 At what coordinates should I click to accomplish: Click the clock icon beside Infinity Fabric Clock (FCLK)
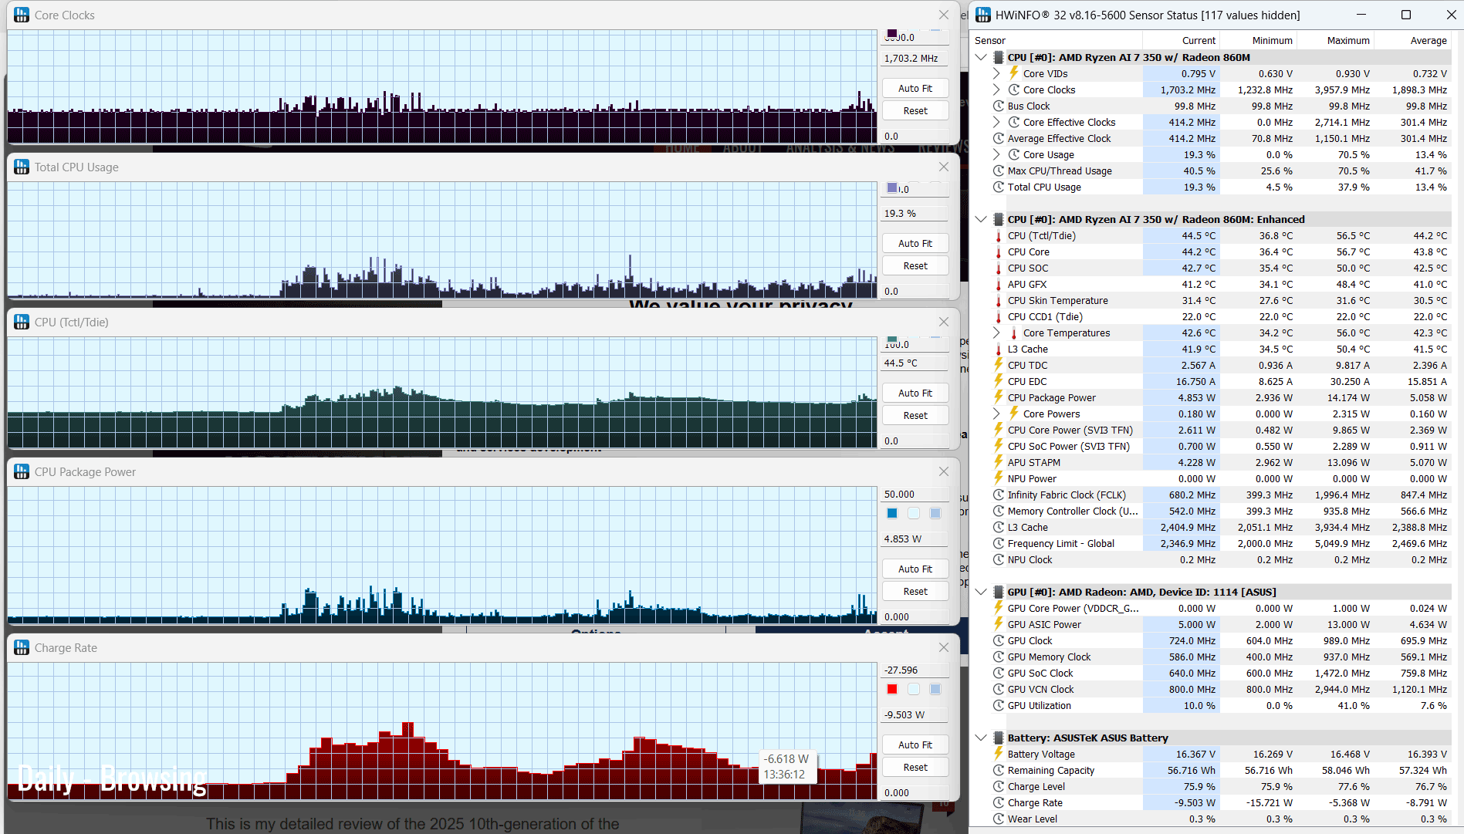pyautogui.click(x=999, y=495)
